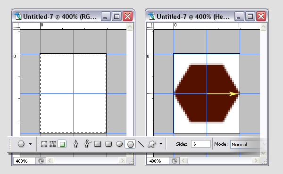Click right window title 'Untitled-7 @ 400% (He...'
The width and height of the screenshot is (283, 174).
click(193, 17)
